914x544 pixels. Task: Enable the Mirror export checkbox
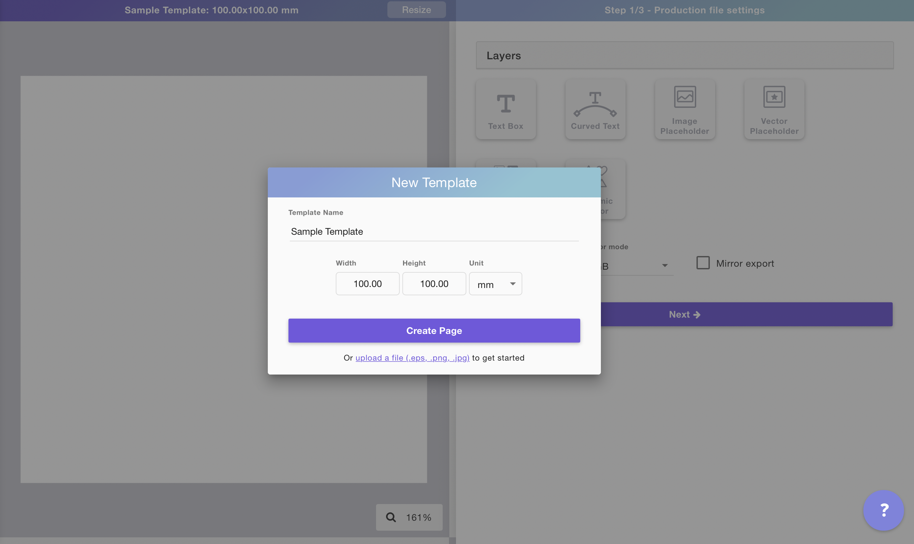tap(703, 263)
